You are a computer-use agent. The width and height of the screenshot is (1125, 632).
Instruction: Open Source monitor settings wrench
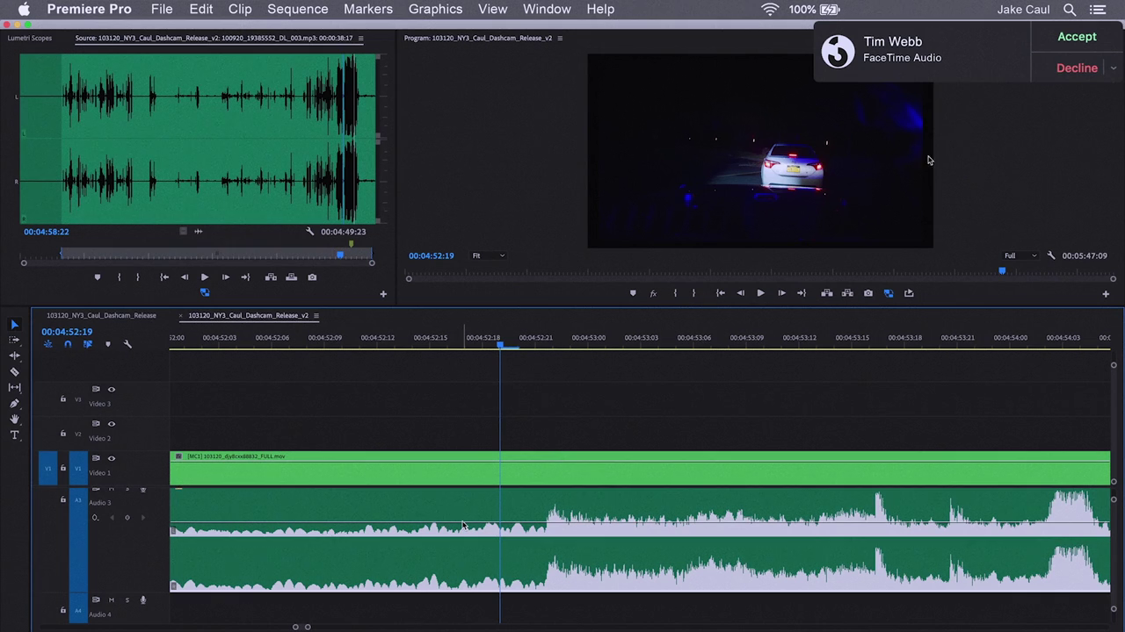pyautogui.click(x=309, y=232)
